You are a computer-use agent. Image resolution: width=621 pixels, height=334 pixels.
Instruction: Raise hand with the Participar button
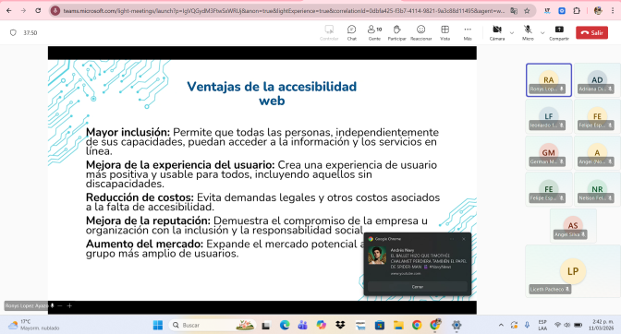[x=396, y=33]
